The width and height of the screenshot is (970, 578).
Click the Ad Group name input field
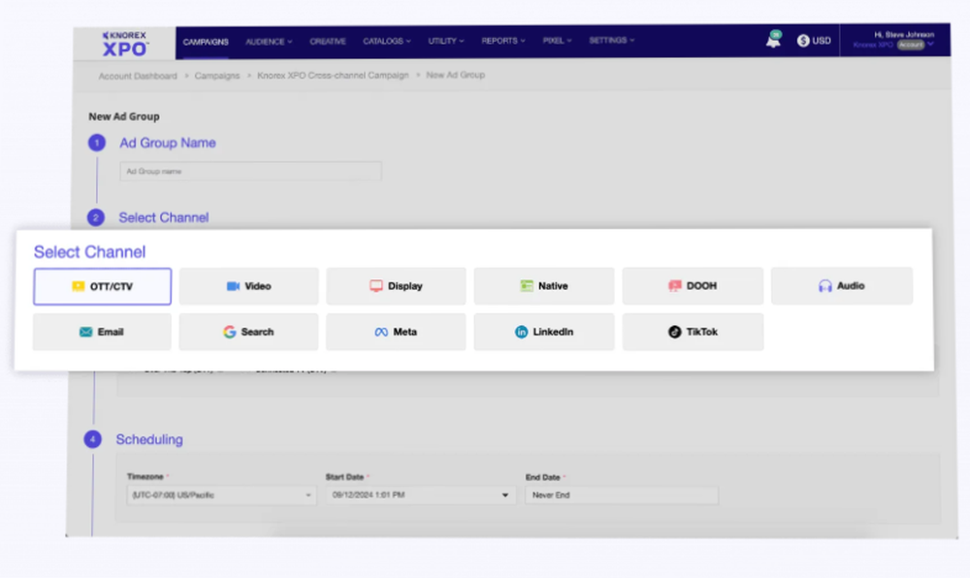[x=250, y=172]
